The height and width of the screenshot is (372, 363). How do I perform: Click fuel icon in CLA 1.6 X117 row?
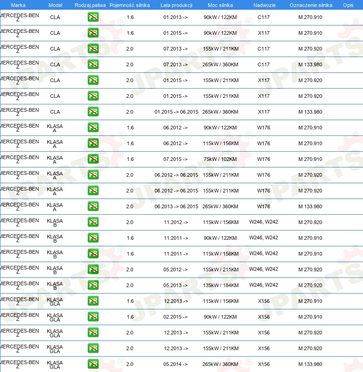pos(93,33)
